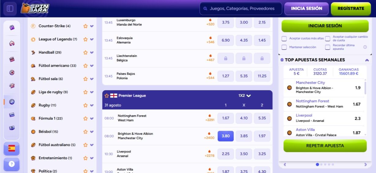Favorite Fórmula 1 with its star
The width and height of the screenshot is (376, 173).
coord(85,119)
